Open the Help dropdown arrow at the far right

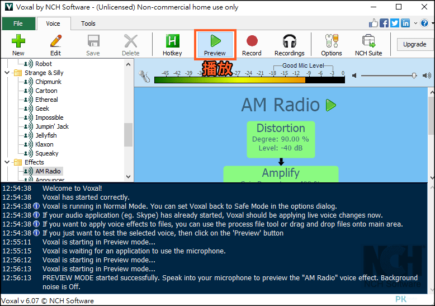(433, 23)
